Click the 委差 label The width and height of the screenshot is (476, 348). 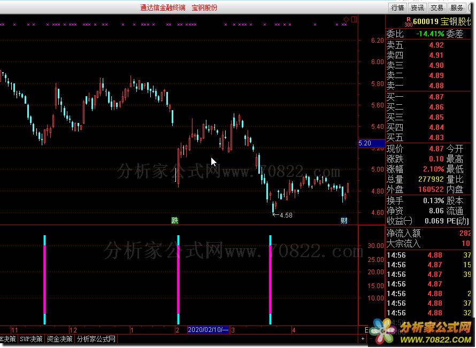pos(455,34)
